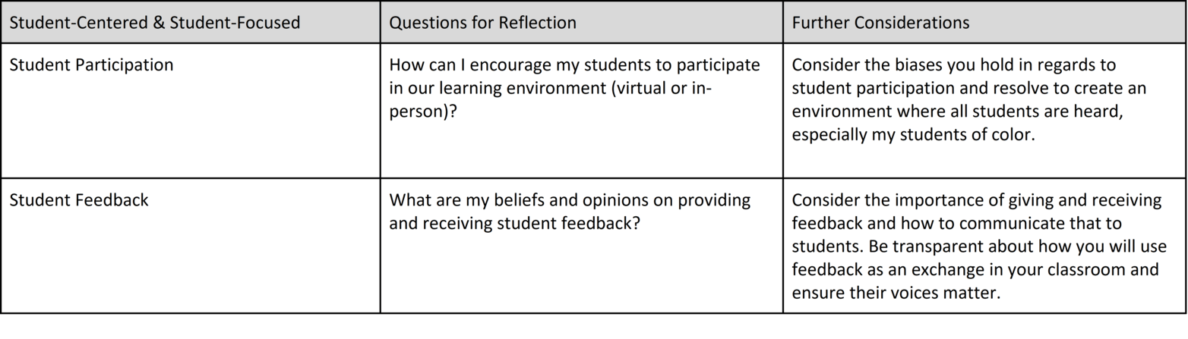Select the 'Questions for Reflection' column header
This screenshot has width=1188, height=339.
(x=482, y=23)
